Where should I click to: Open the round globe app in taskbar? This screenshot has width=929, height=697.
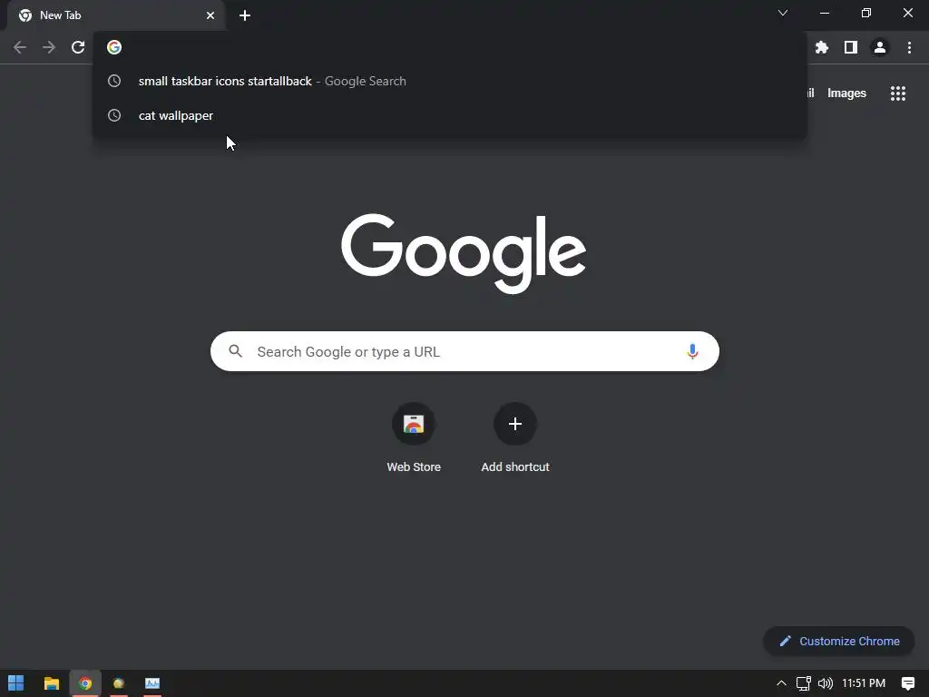point(119,683)
